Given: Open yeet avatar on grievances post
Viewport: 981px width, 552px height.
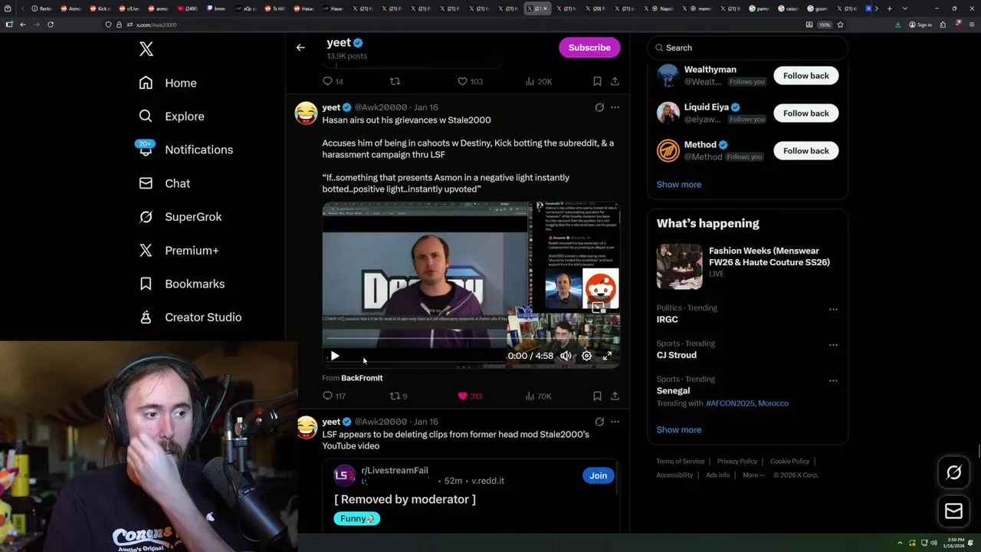Looking at the screenshot, I should click(x=306, y=113).
